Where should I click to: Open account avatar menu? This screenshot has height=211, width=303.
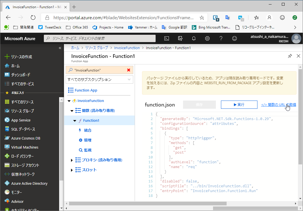(x=296, y=39)
